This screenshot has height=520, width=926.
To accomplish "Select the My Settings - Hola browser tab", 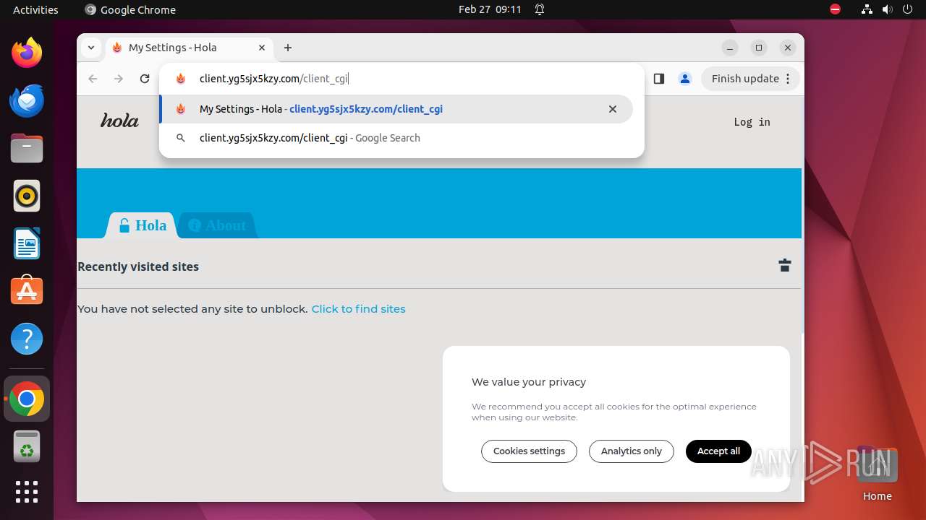I will click(x=190, y=48).
